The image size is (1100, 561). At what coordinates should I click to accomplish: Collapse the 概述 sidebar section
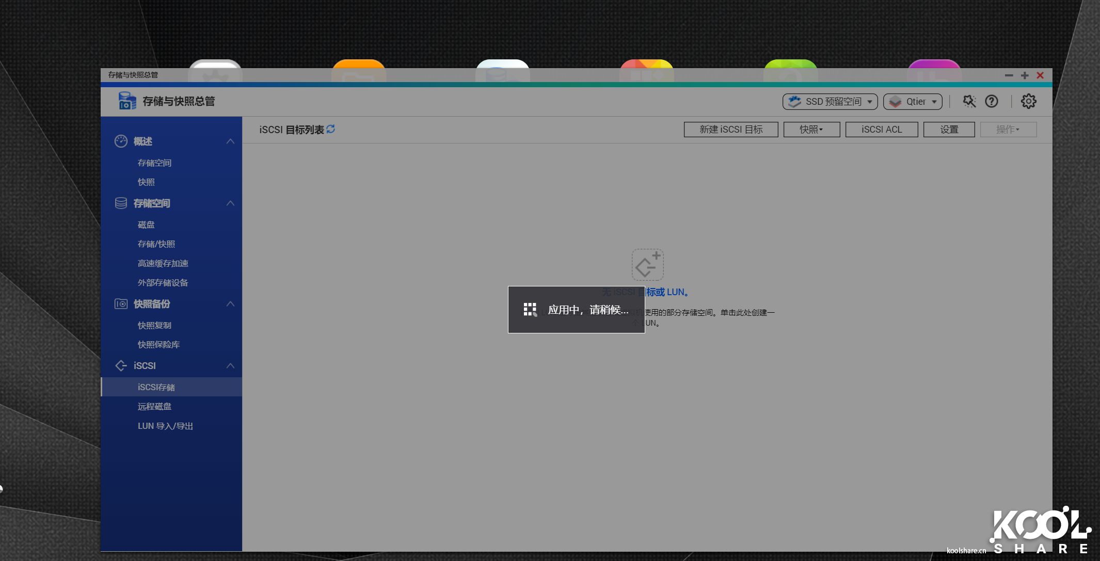pyautogui.click(x=230, y=141)
